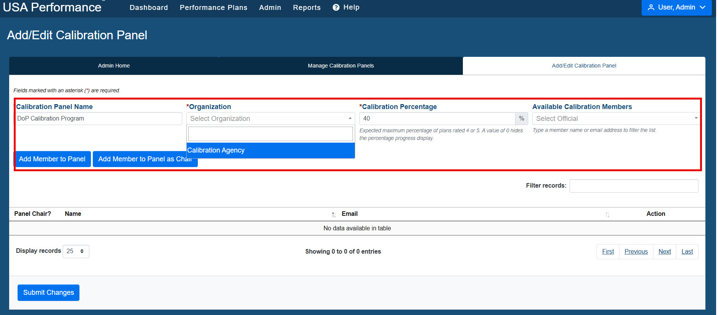Click Add Member to Panel as Chair
Screen dimensions: 718x315
[145, 159]
